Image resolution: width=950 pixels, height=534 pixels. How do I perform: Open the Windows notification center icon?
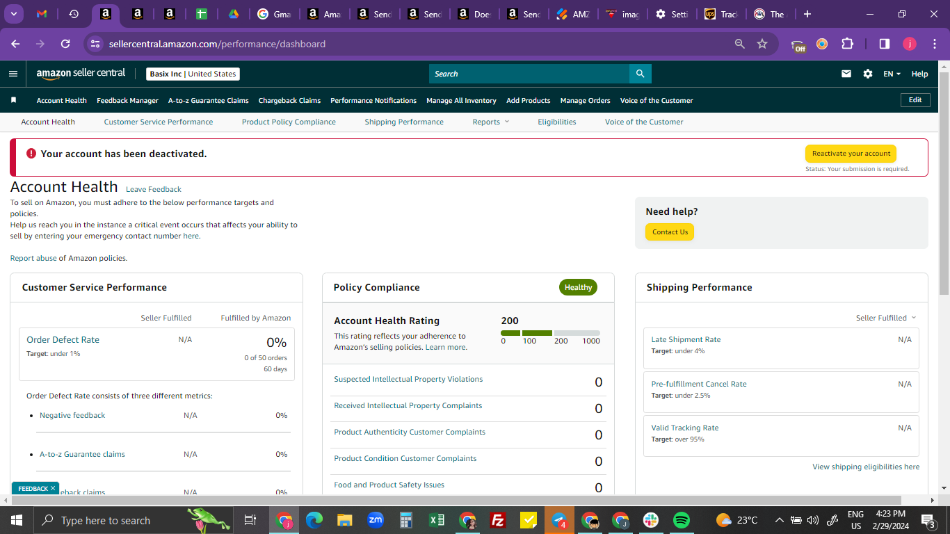[x=928, y=520]
